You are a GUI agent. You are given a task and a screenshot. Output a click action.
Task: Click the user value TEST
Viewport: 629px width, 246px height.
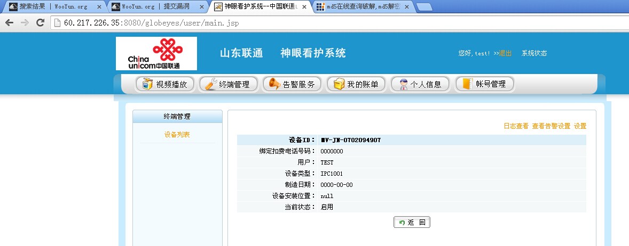click(327, 162)
